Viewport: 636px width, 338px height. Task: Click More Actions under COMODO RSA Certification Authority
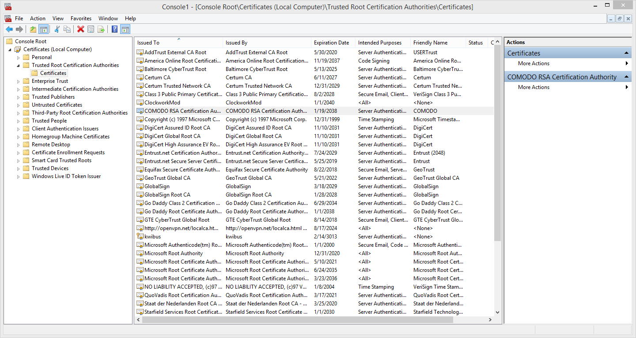pyautogui.click(x=534, y=87)
